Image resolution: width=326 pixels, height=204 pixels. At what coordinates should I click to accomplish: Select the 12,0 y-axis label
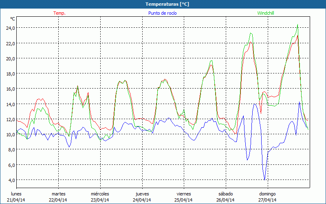pyautogui.click(x=10, y=119)
